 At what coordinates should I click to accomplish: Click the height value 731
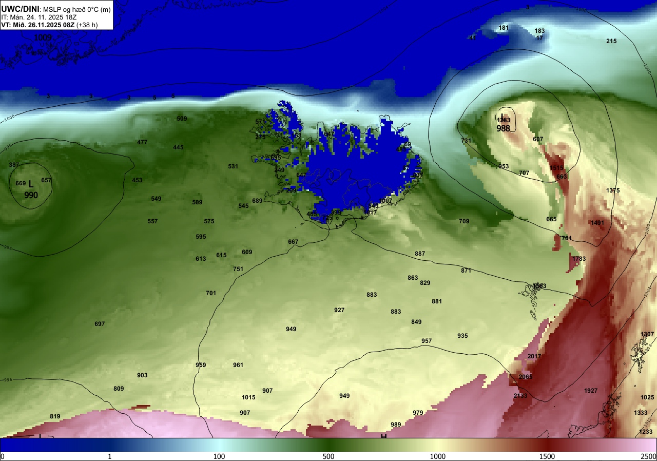(x=466, y=141)
